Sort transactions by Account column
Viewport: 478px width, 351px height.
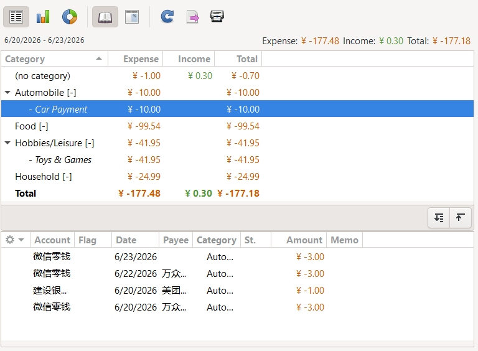click(52, 240)
